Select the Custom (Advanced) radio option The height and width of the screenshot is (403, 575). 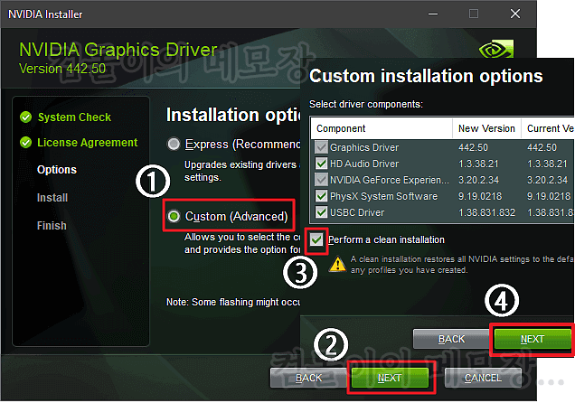(174, 216)
